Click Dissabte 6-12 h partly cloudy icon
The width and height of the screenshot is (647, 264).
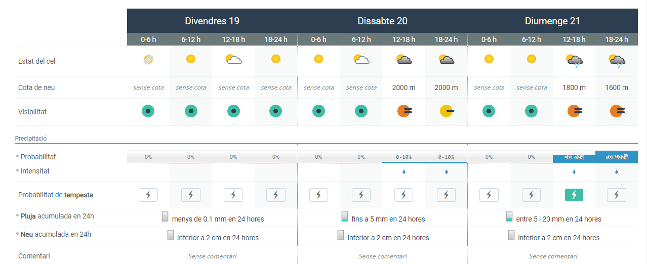click(x=361, y=60)
